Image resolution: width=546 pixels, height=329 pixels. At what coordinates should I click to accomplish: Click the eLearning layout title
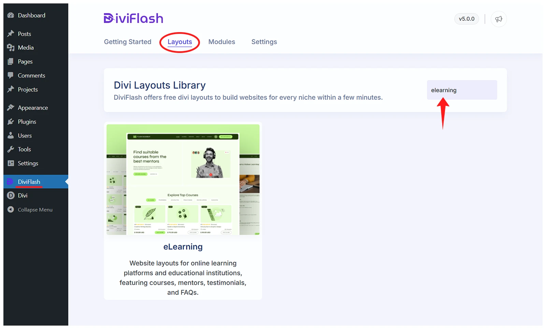183,247
